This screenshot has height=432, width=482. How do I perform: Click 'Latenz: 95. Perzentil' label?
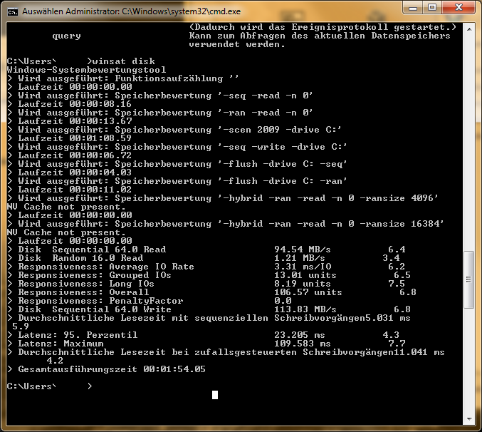point(78,335)
